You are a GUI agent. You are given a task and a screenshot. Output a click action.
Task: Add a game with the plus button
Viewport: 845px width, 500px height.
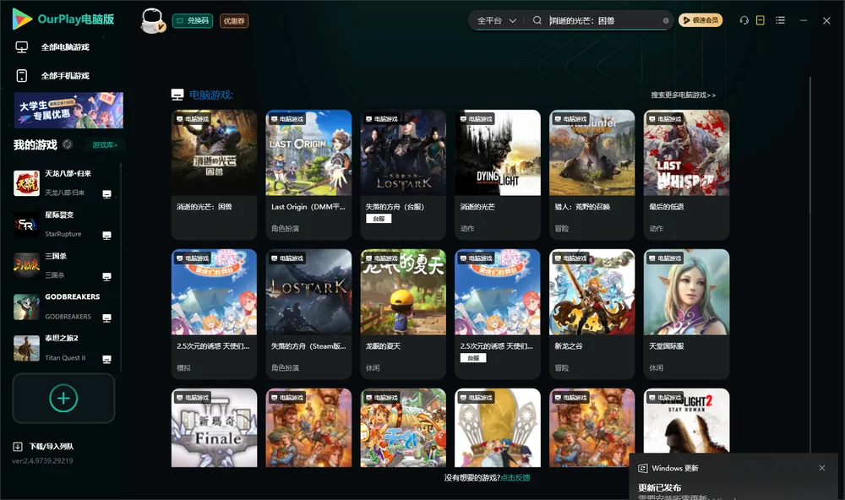point(63,398)
